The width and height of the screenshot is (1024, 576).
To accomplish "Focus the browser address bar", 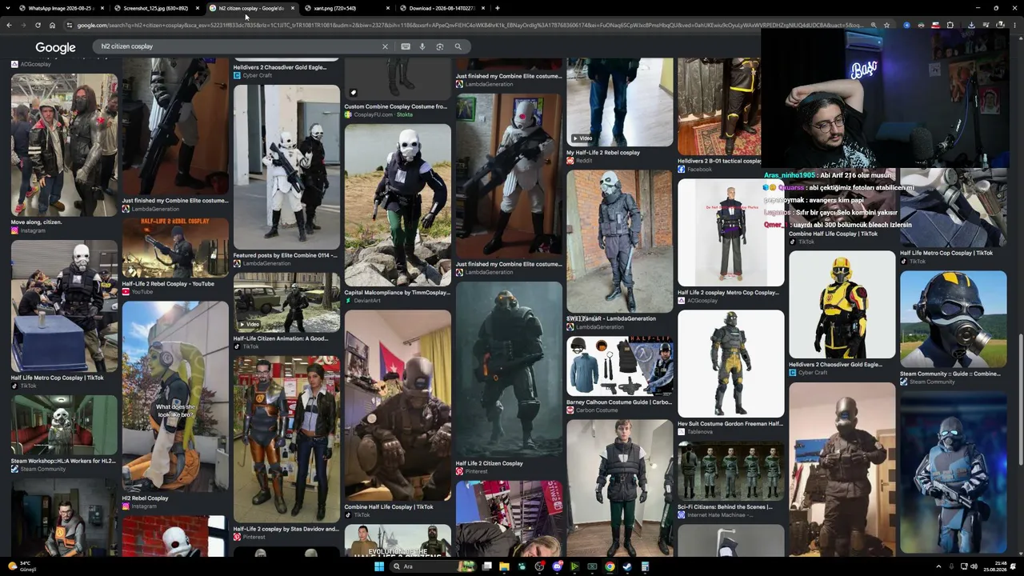I will click(x=470, y=25).
